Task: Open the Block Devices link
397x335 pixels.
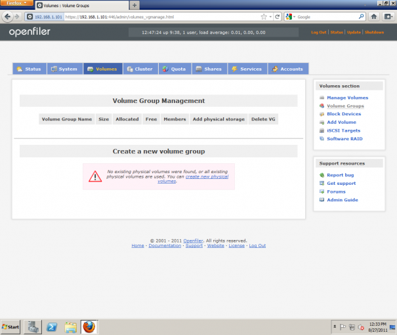Action: [x=344, y=114]
